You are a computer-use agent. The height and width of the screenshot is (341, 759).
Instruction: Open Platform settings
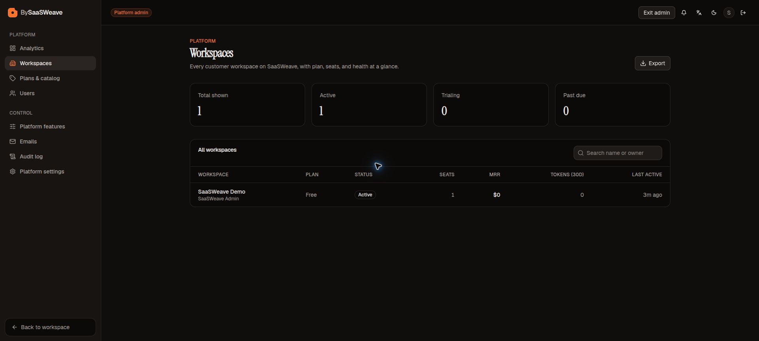pyautogui.click(x=50, y=171)
